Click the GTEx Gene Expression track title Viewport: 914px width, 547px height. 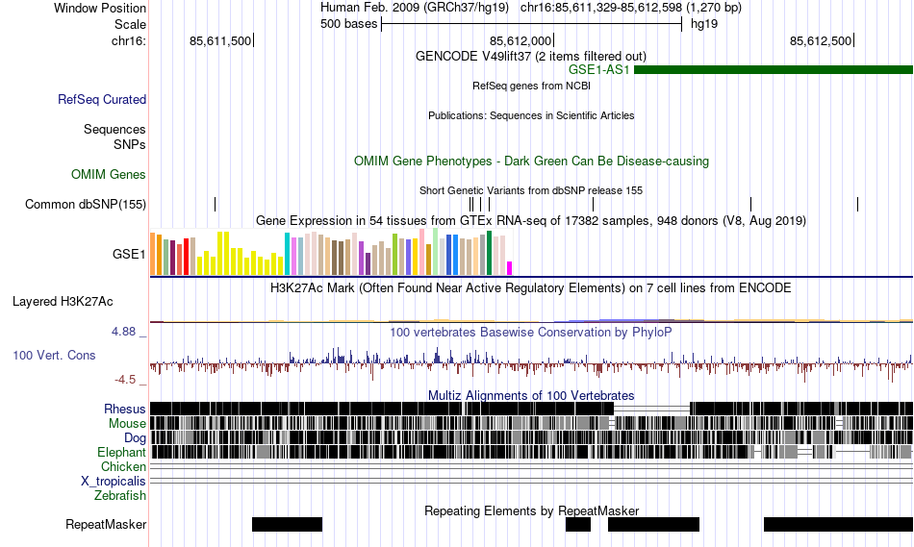click(531, 221)
